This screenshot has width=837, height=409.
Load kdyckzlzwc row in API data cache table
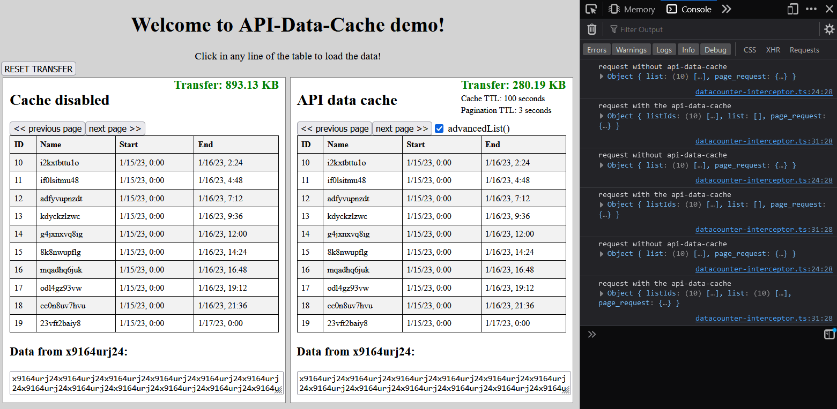(x=432, y=216)
